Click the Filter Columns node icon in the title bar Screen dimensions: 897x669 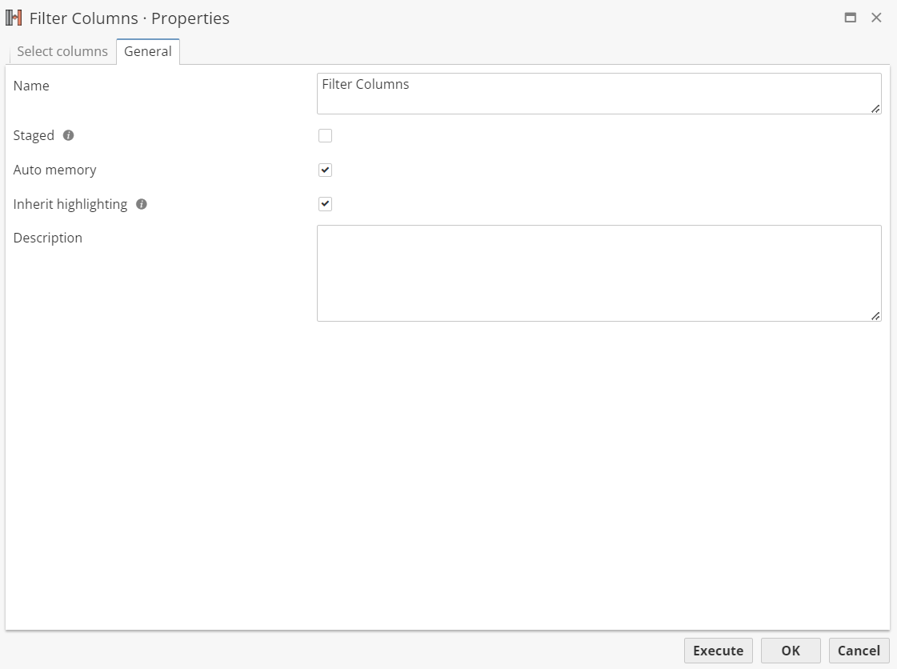click(x=13, y=18)
